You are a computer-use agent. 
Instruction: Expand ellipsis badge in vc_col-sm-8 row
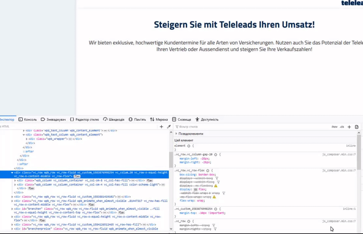tap(133, 180)
